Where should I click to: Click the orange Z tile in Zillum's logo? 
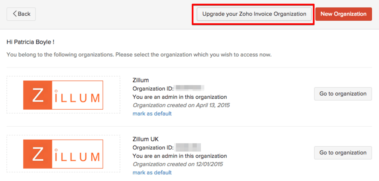pyautogui.click(x=38, y=95)
